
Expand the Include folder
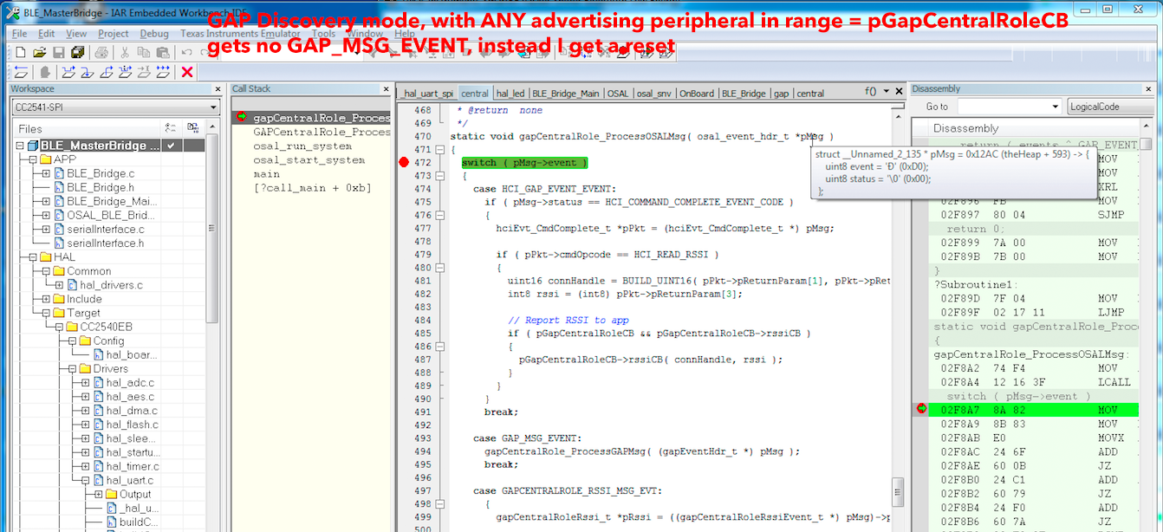coord(46,298)
